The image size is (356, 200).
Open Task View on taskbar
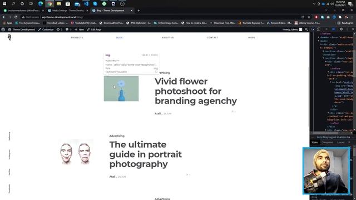(31, 4)
